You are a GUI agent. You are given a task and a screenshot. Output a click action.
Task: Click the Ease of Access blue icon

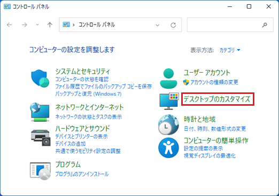[x=168, y=148]
